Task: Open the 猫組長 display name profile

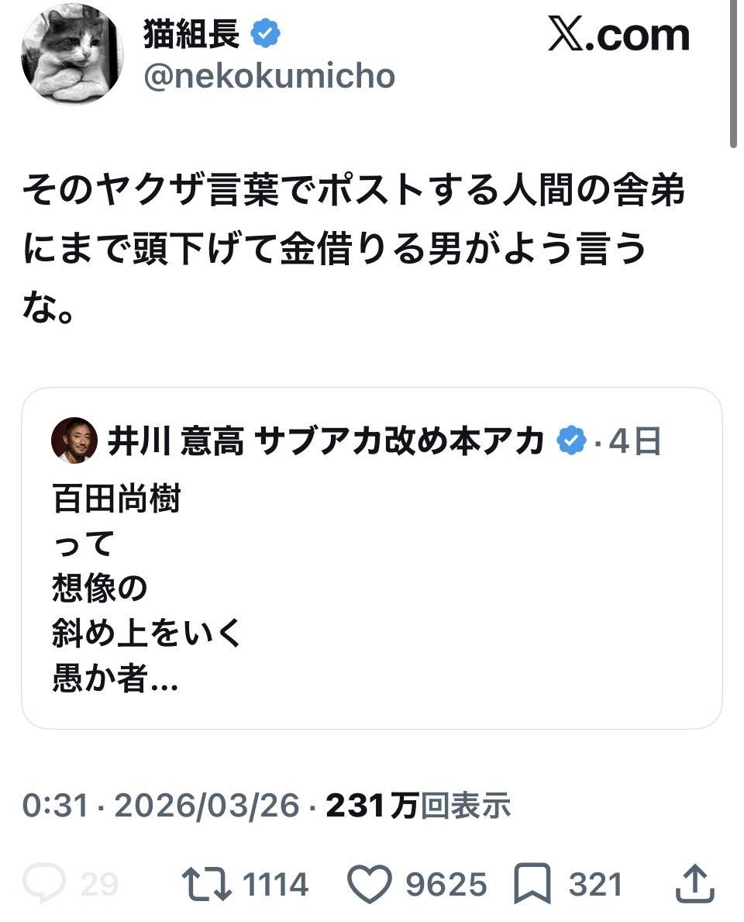Action: coord(191,34)
